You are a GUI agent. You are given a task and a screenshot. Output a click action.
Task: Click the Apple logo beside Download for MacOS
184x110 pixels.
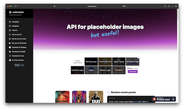pos(10,51)
